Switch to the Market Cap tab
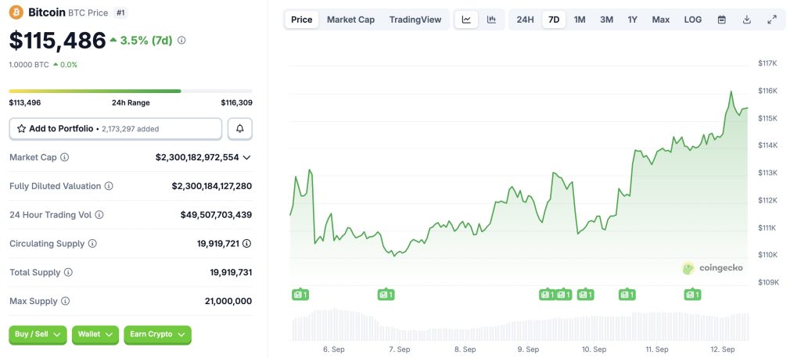Screen dimensions: 801x358 click(x=350, y=20)
